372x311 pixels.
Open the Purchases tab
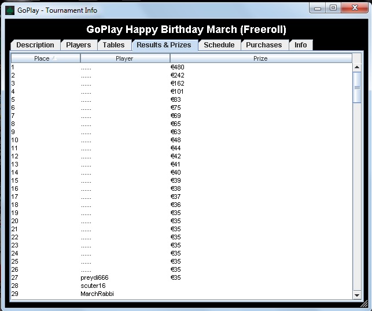pos(264,45)
